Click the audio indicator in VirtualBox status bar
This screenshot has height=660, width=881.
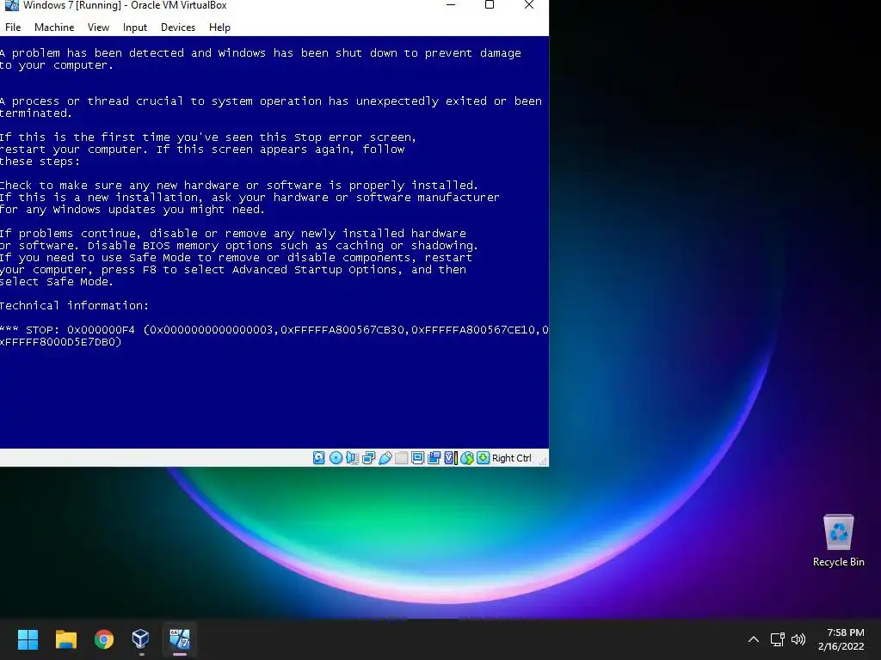click(x=352, y=458)
